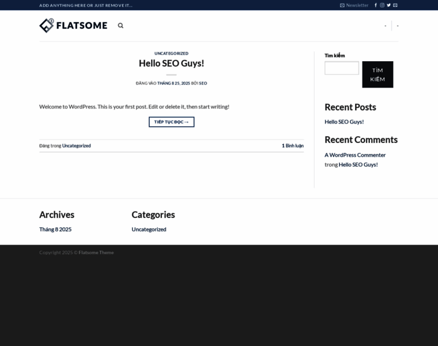Viewport: 438px width, 346px height.
Task: Open the Facebook social icon
Action: [x=376, y=5]
